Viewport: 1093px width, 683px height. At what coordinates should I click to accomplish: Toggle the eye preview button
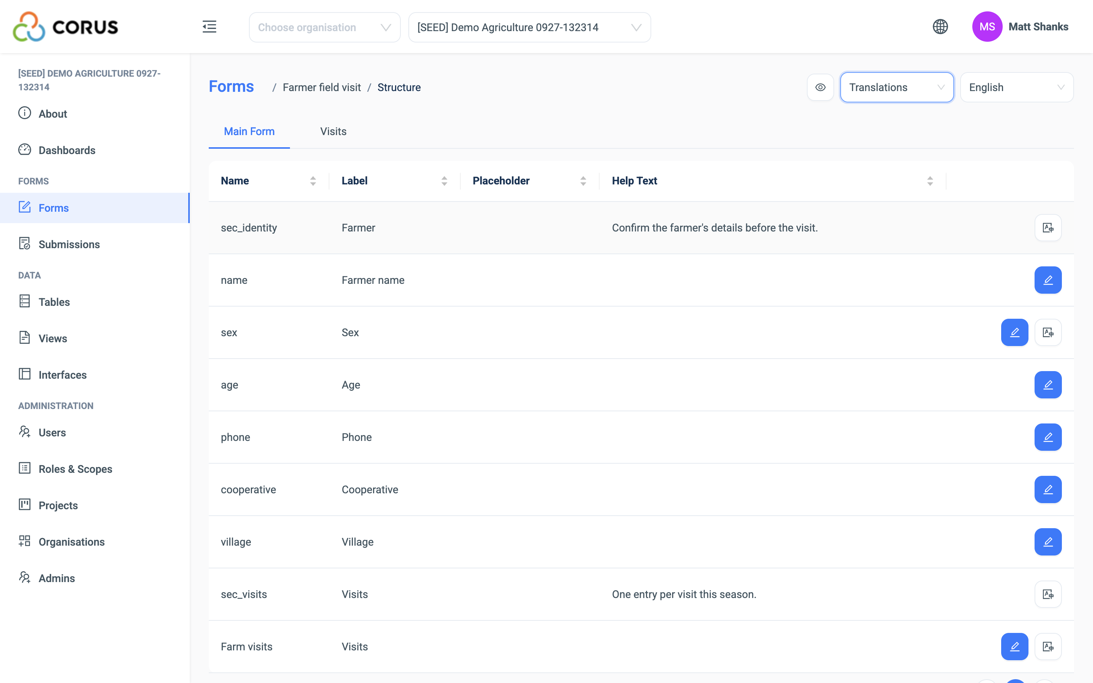(x=820, y=87)
